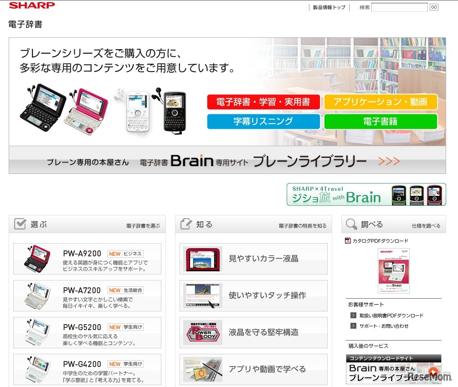Click the POWER BODY logo icon

[x=203, y=332]
